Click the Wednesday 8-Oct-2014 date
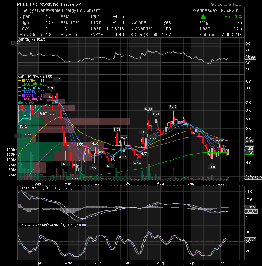 (x=217, y=10)
